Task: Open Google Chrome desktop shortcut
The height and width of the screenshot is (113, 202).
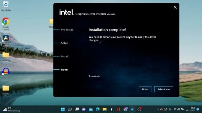Action: (x=6, y=24)
